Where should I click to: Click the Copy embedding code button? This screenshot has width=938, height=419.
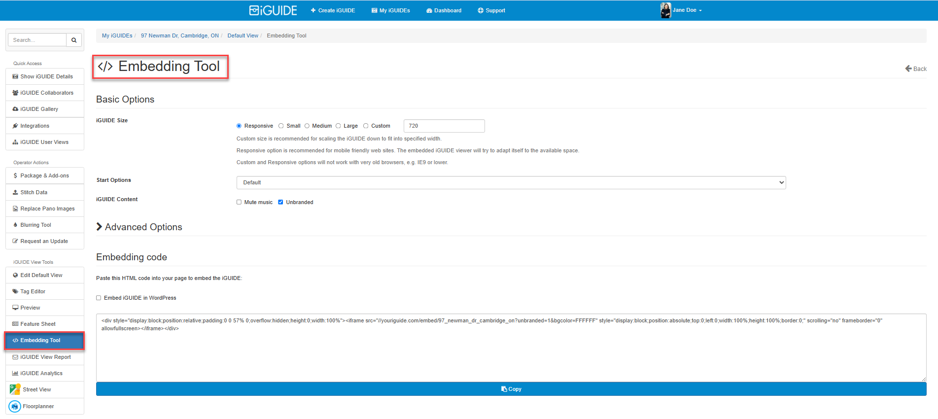click(x=511, y=389)
